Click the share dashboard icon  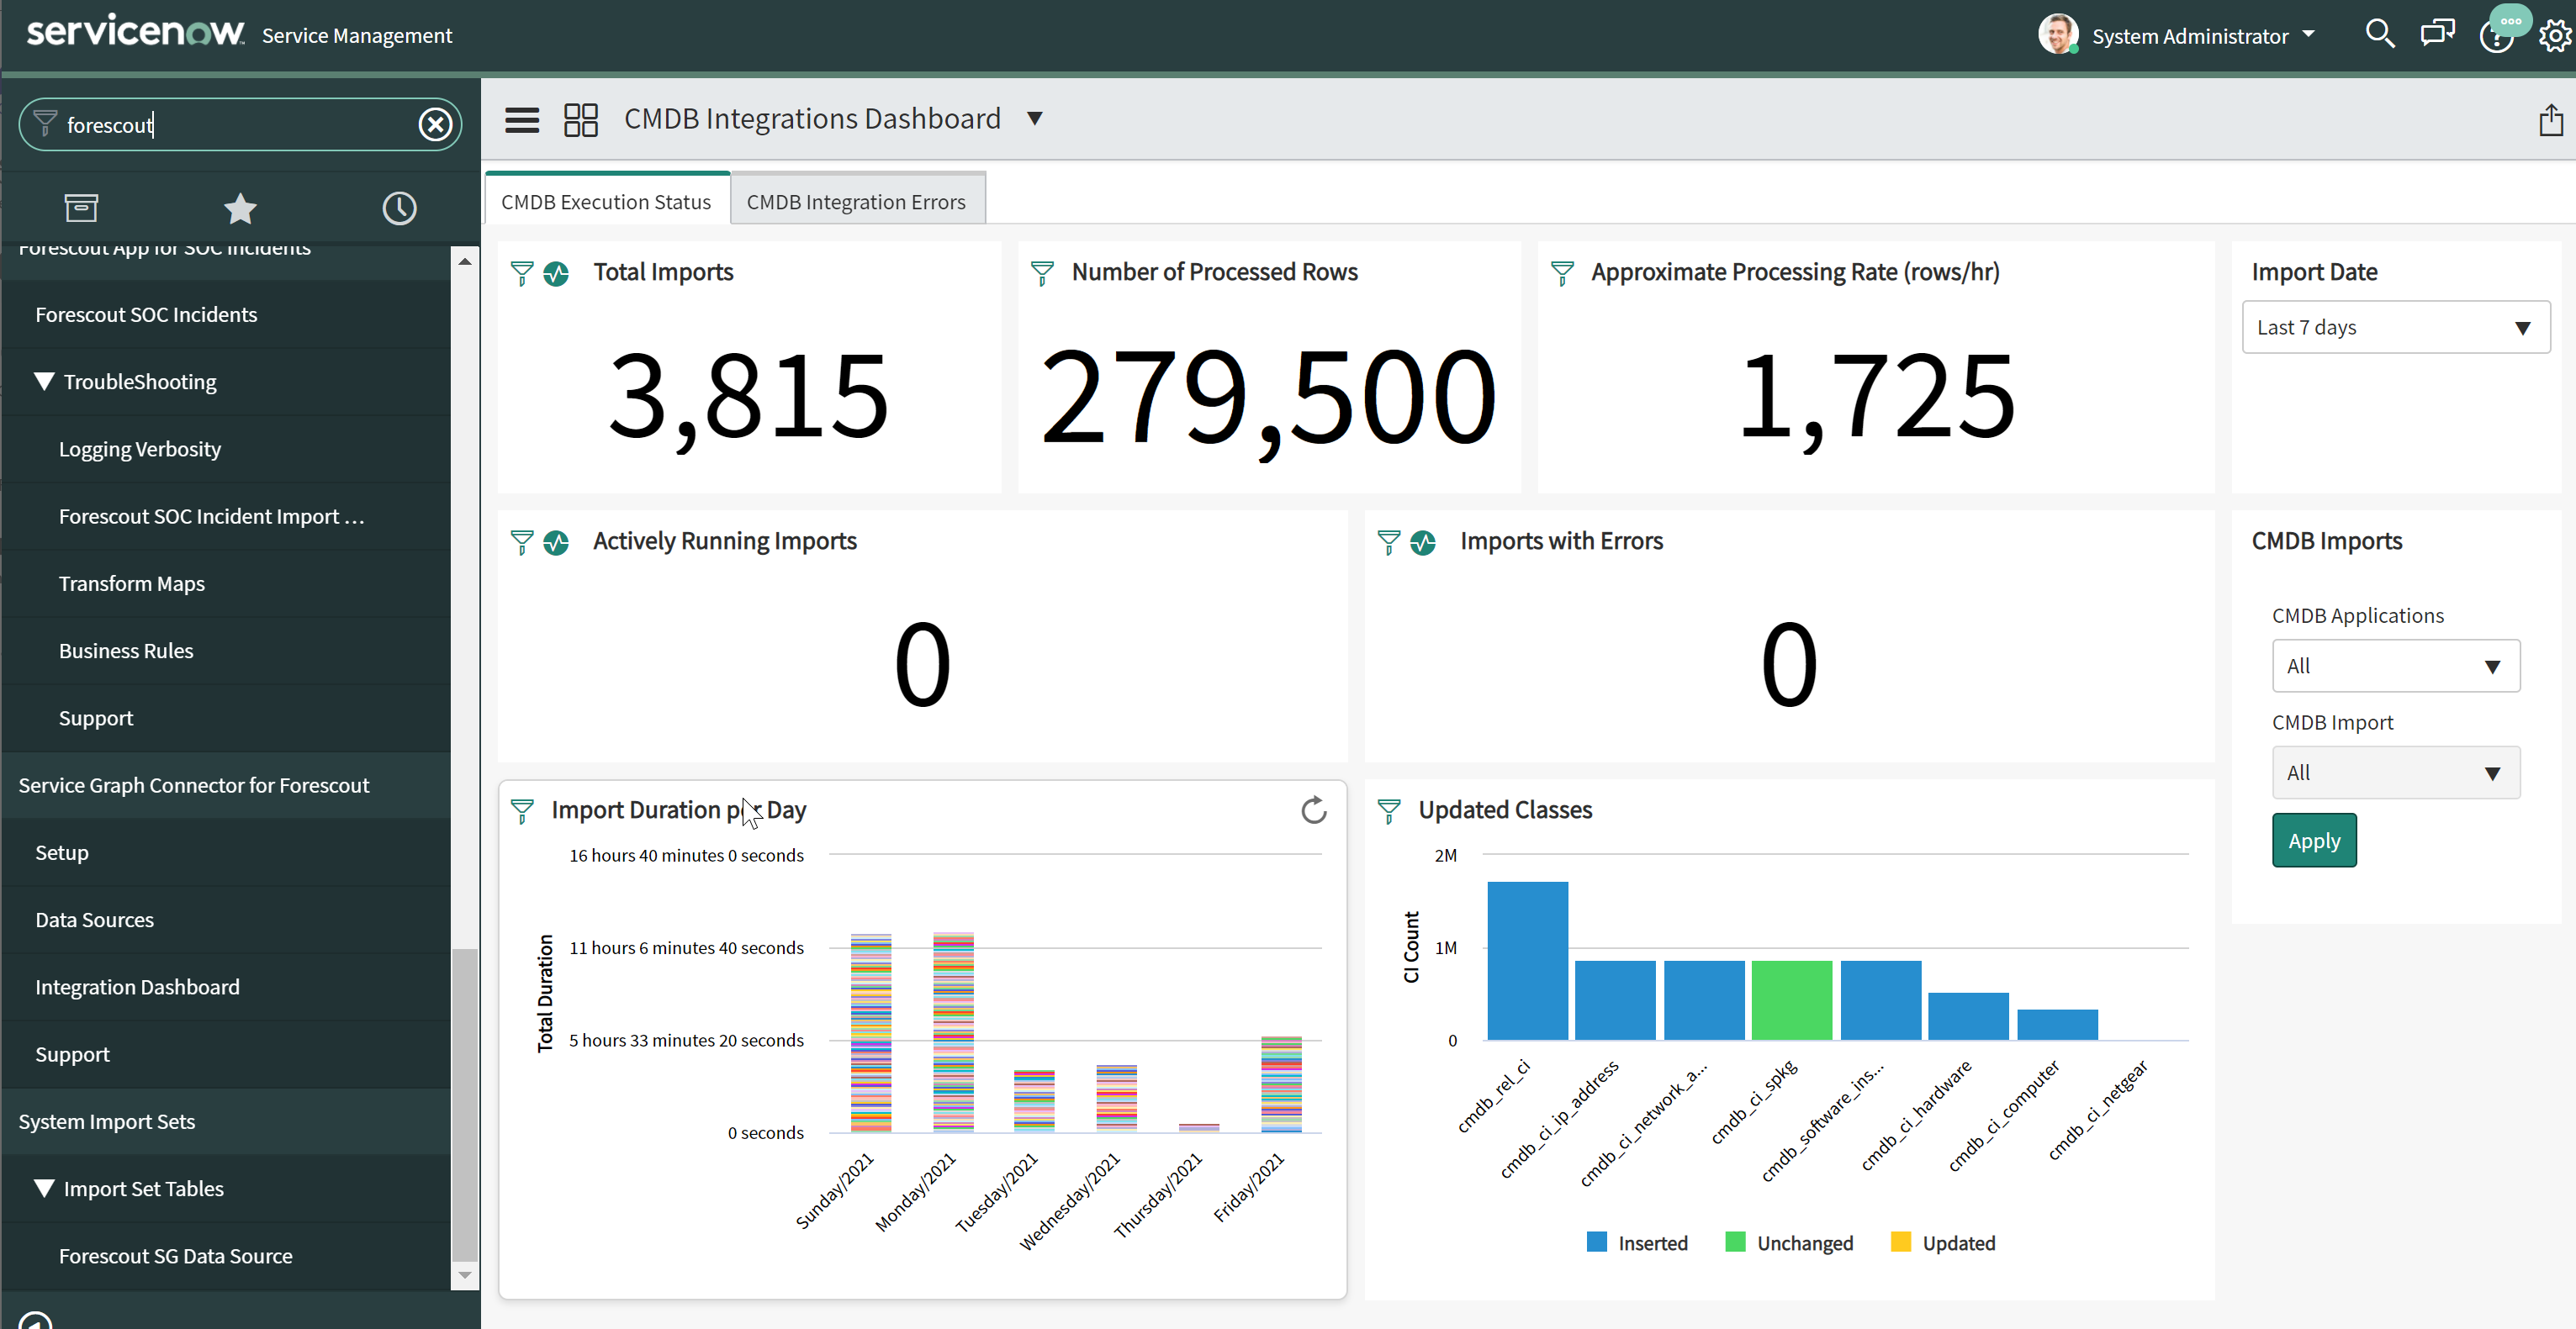click(x=2550, y=120)
